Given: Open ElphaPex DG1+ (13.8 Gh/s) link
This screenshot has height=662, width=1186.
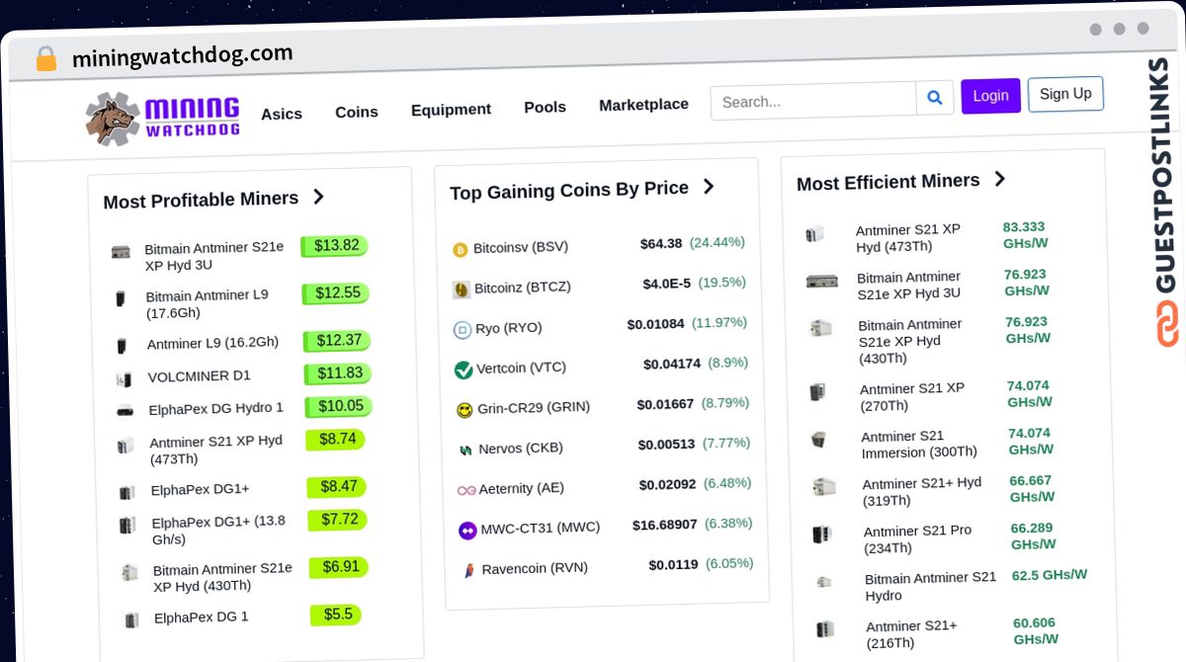Looking at the screenshot, I should click(218, 530).
